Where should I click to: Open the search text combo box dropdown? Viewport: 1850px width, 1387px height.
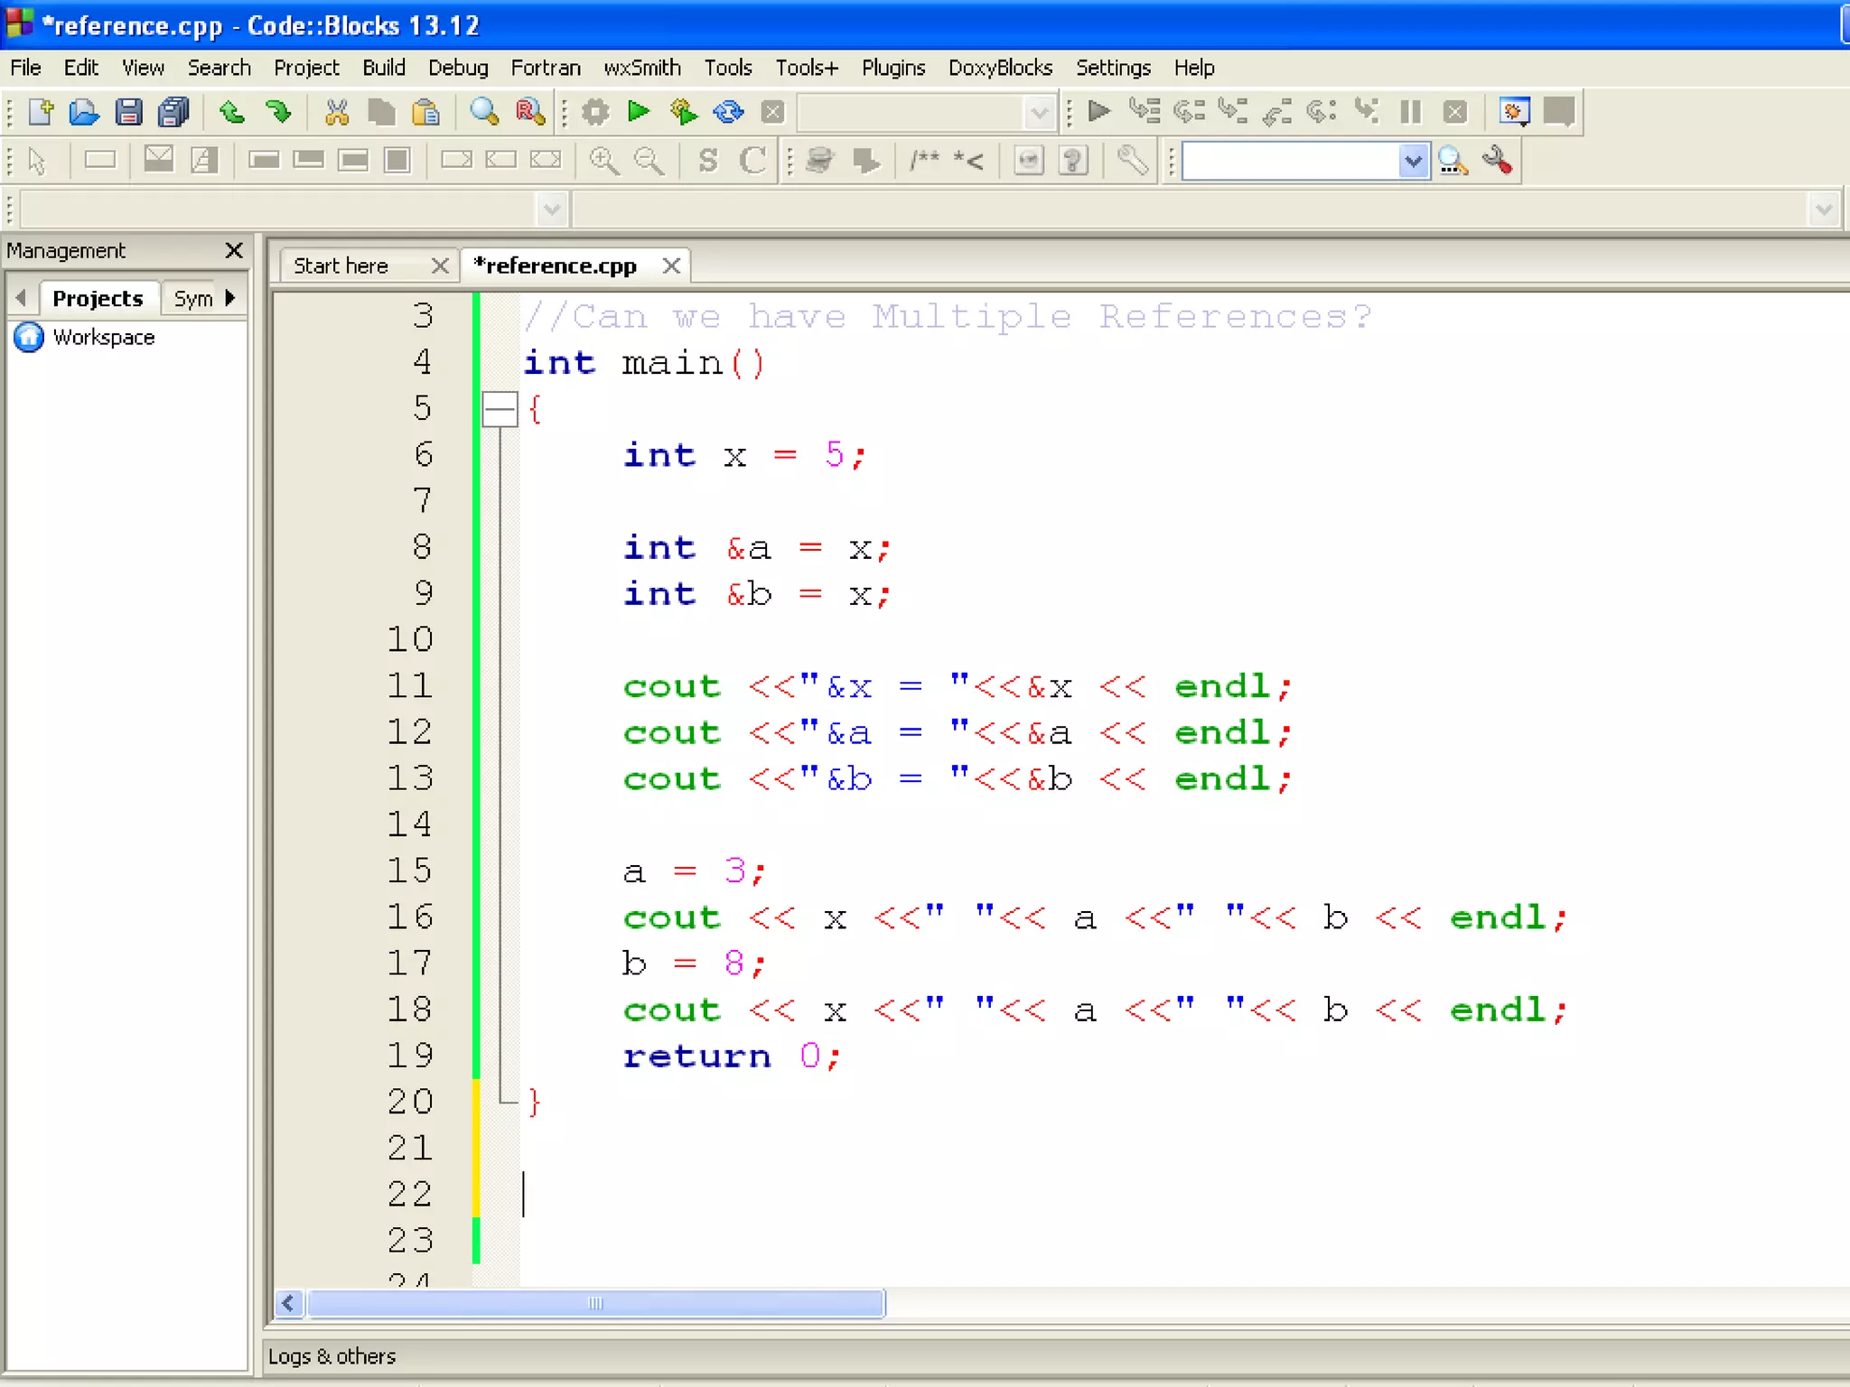(1413, 162)
